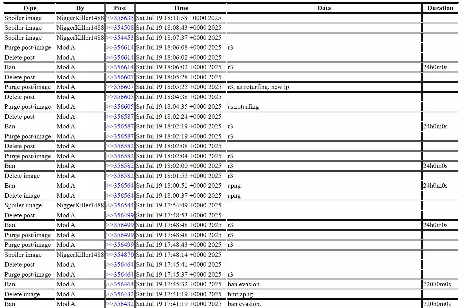The width and height of the screenshot is (465, 308).
Task: Open >>356564 link in the Ban row
Action: pyautogui.click(x=120, y=186)
